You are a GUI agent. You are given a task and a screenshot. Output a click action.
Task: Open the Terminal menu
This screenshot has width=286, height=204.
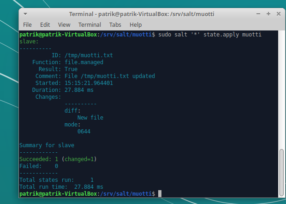89,24
